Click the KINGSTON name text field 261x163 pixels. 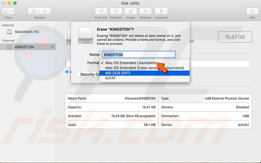tap(139, 54)
